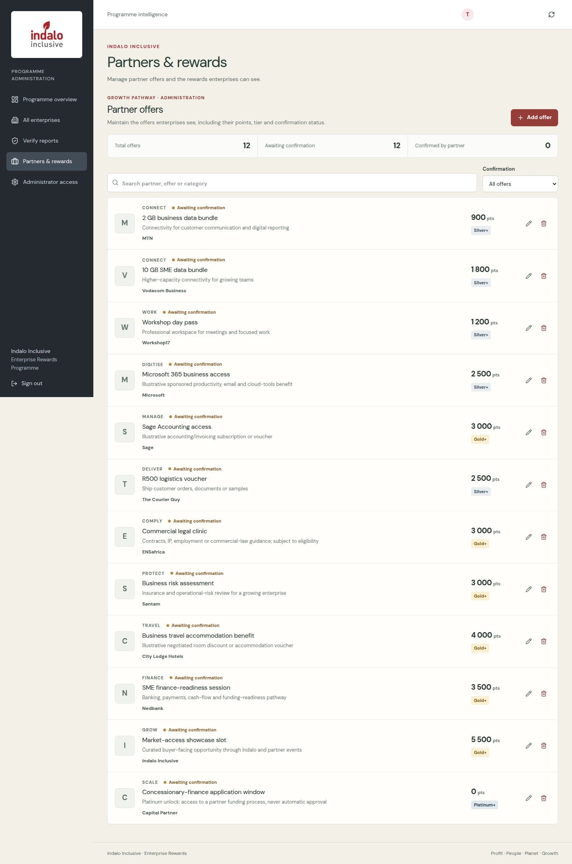Select the Confirmed by partner stat card

(x=483, y=146)
